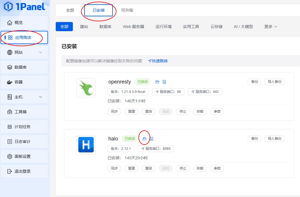Open the 容器 containers page

click(24, 82)
